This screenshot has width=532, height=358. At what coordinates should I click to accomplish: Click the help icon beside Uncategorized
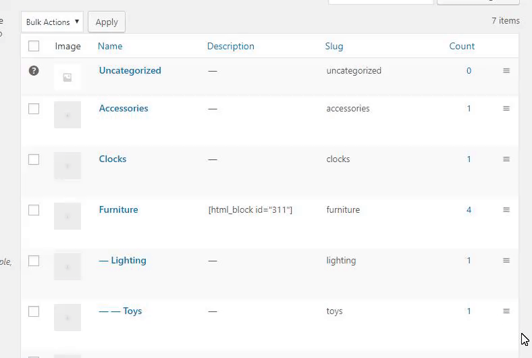[x=34, y=70]
